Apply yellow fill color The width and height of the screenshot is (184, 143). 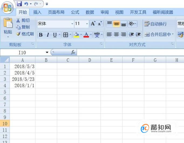[76, 35]
